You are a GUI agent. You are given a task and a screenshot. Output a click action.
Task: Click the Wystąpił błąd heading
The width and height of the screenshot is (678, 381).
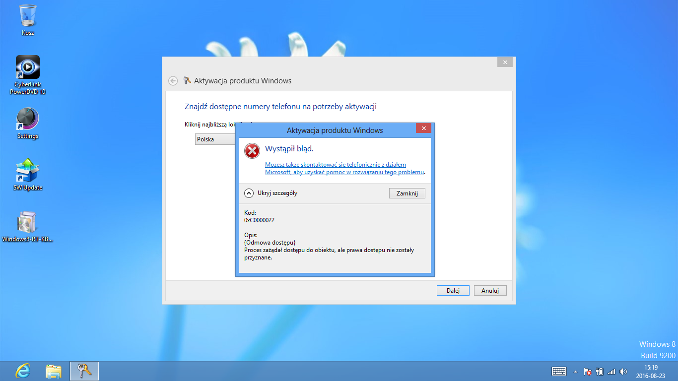click(x=289, y=148)
